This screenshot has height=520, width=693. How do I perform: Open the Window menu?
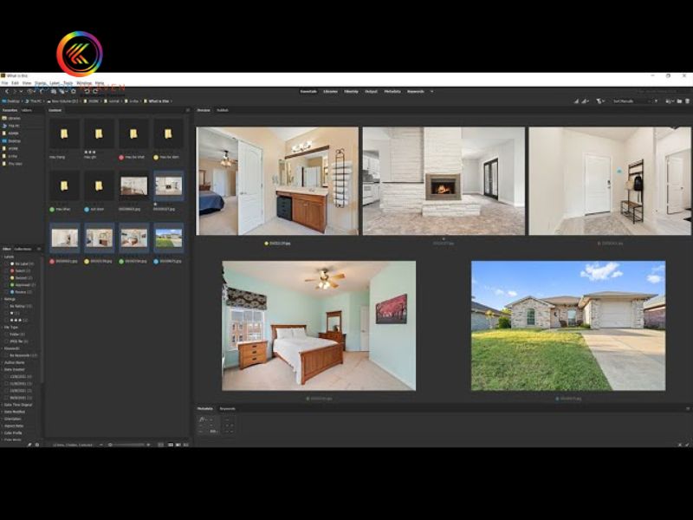coord(84,83)
